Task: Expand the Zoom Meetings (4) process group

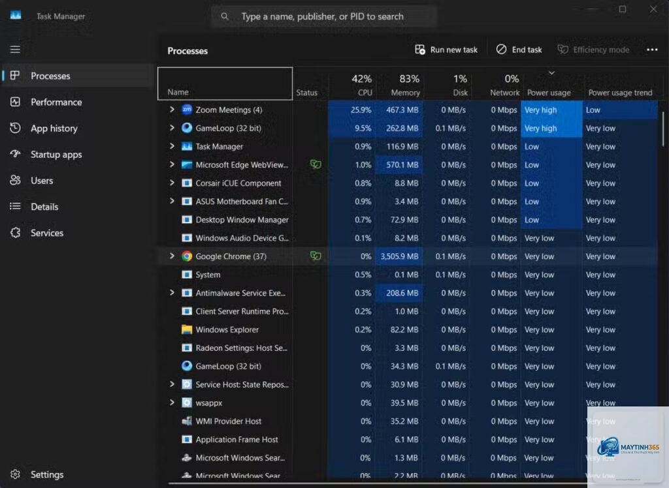Action: (x=172, y=110)
